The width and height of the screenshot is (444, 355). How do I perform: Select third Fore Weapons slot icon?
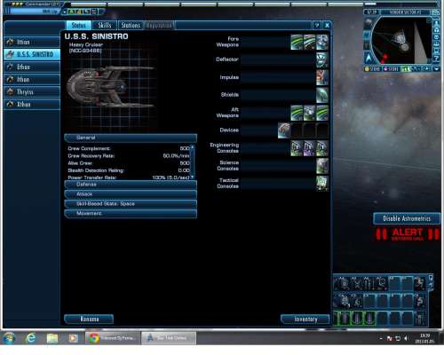pos(322,42)
